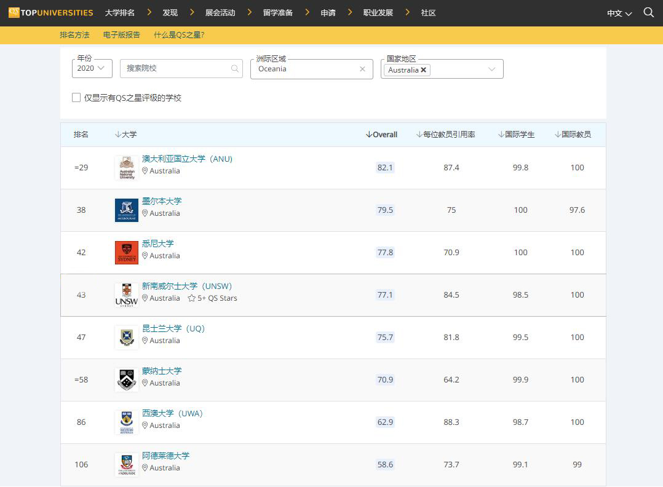Clear the Oceania filter with its X icon

[362, 69]
